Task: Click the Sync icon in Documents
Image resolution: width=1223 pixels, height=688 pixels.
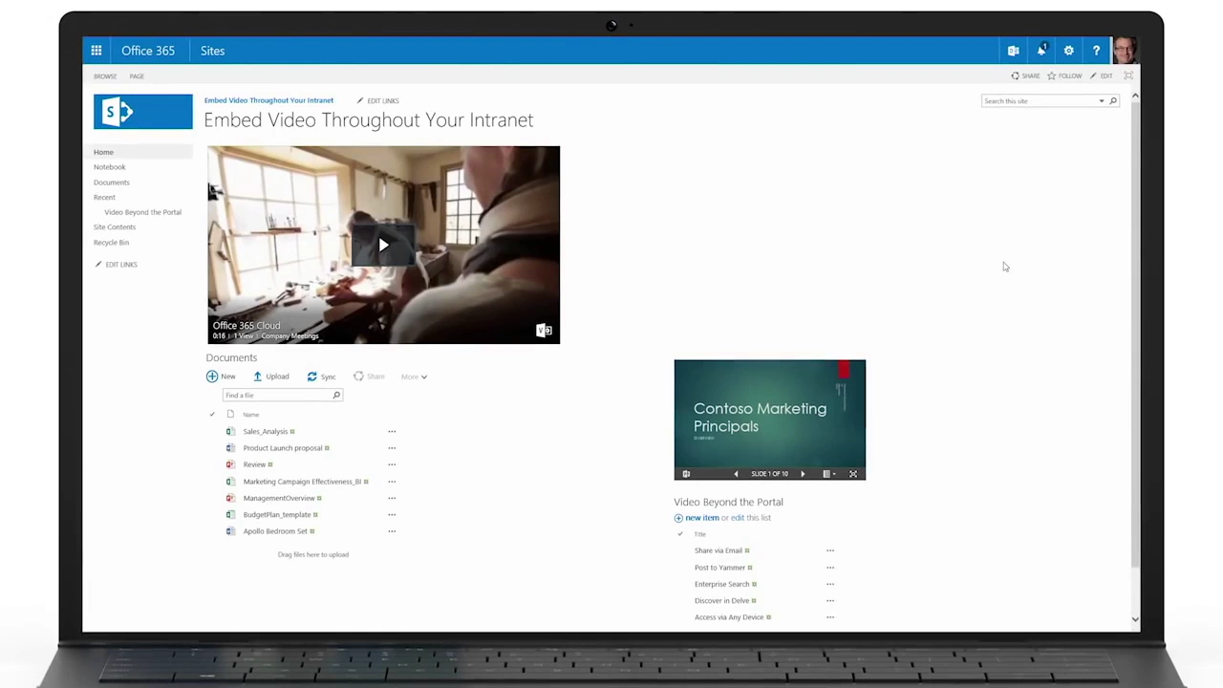Action: click(311, 376)
